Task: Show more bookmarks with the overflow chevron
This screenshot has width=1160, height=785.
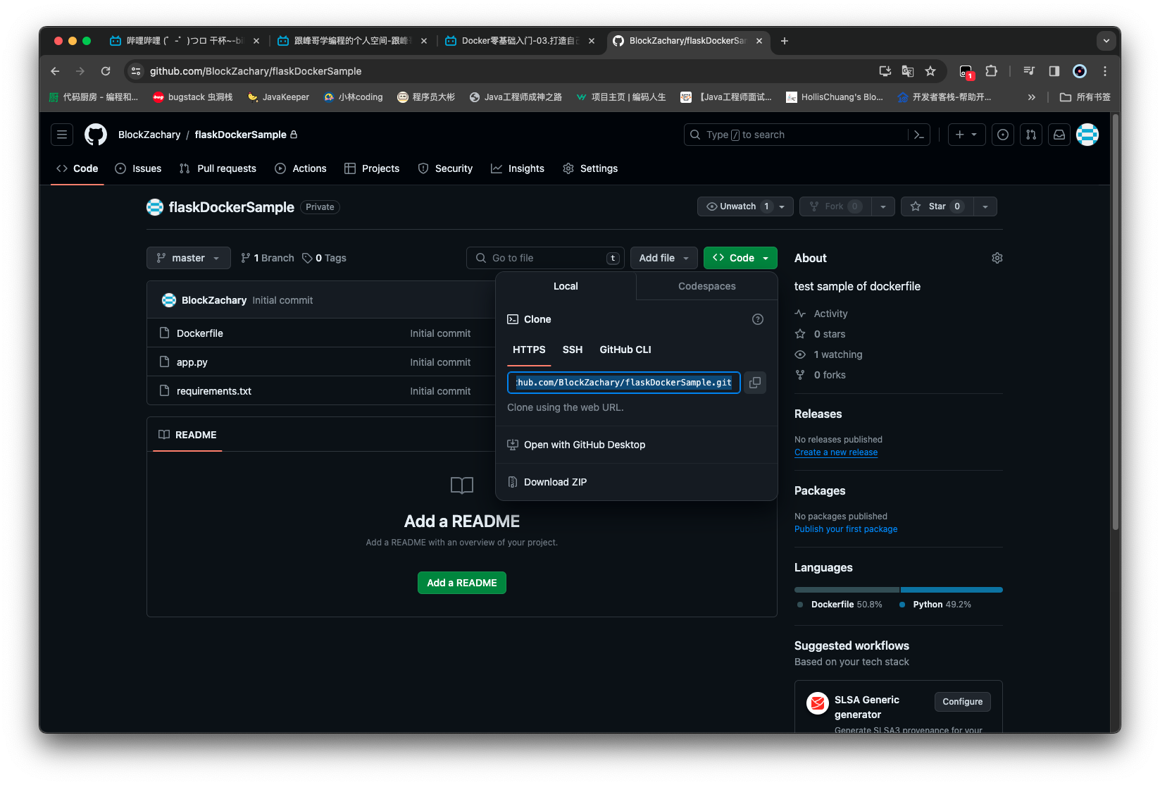Action: click(1032, 97)
